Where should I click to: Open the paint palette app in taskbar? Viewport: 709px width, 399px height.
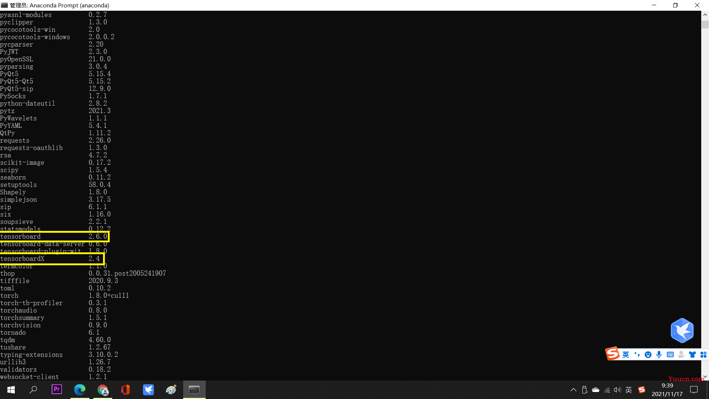click(171, 389)
